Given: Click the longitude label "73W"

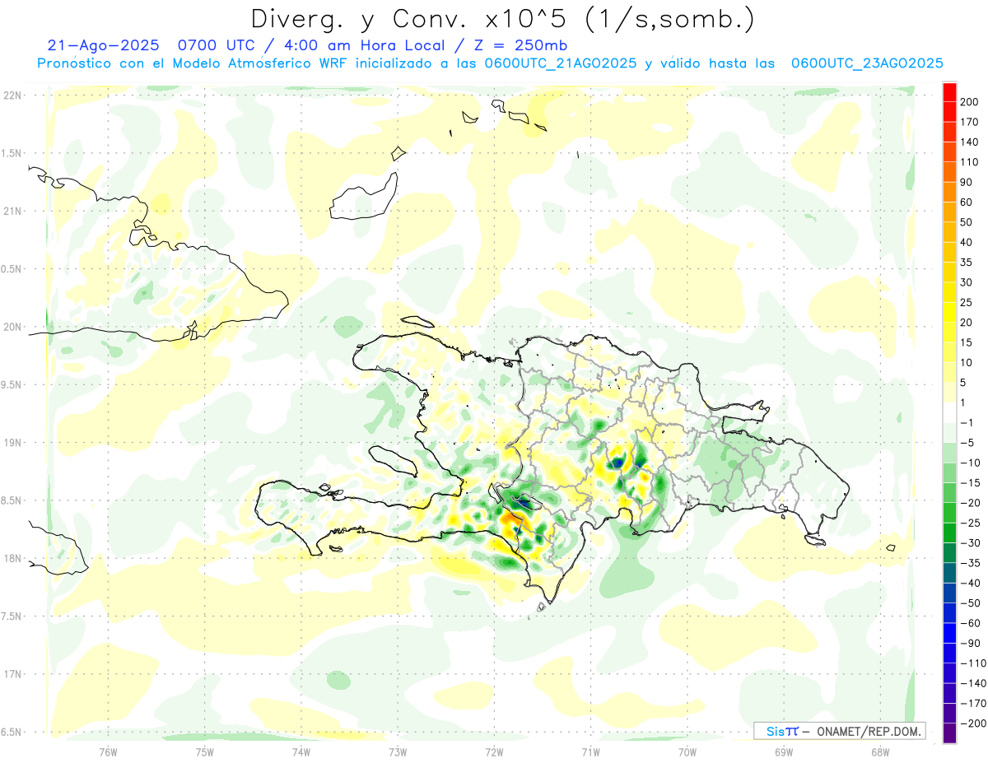Looking at the screenshot, I should (398, 751).
